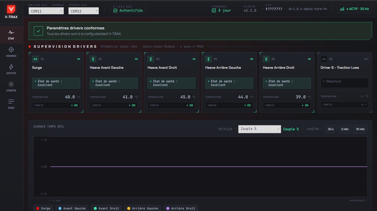
Task: Click the M1 Surge horizontal arrow icon
Action: pos(35,59)
